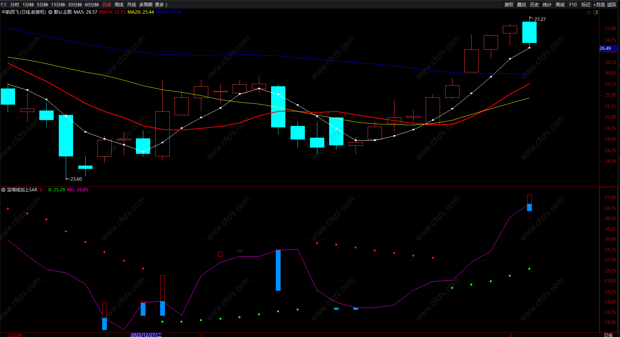The height and width of the screenshot is (337, 620).
Task: Open the 多周期 multi-period view
Action: [146, 5]
